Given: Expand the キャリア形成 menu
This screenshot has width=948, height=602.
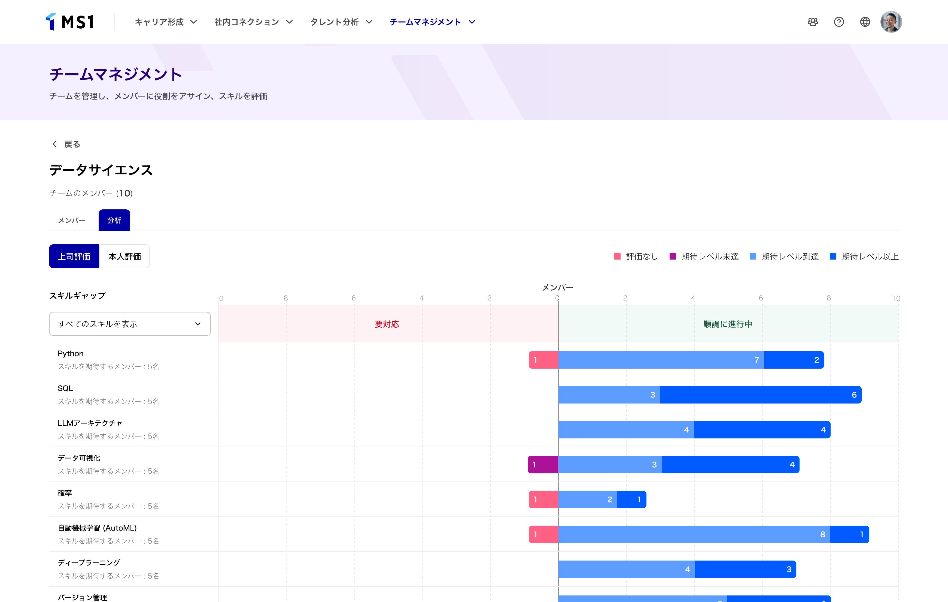Looking at the screenshot, I should click(x=166, y=22).
